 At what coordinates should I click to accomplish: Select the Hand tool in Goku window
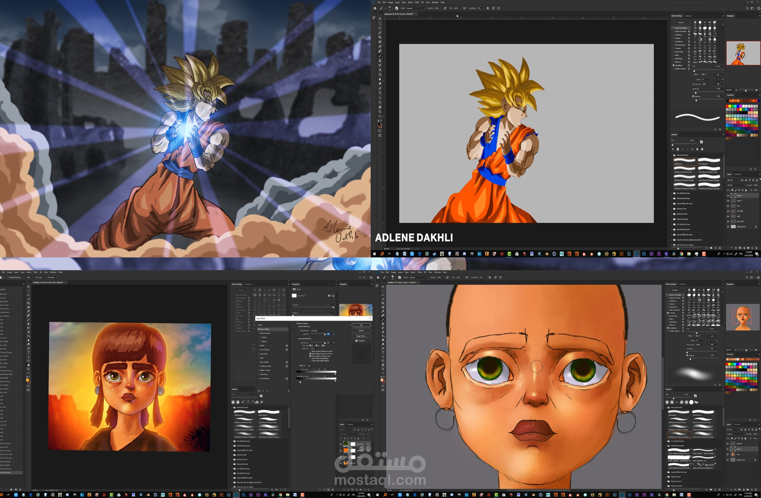pos(380,107)
